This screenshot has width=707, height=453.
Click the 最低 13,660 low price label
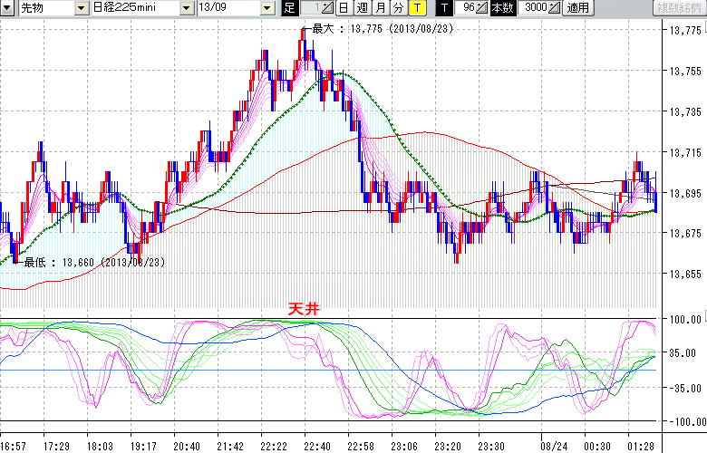[x=89, y=262]
